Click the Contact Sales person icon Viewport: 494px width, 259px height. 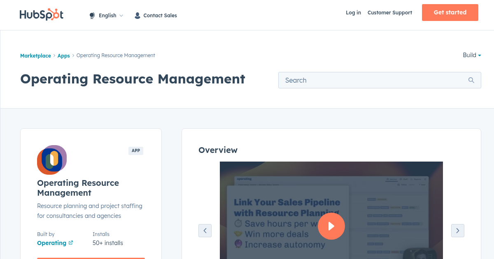137,15
